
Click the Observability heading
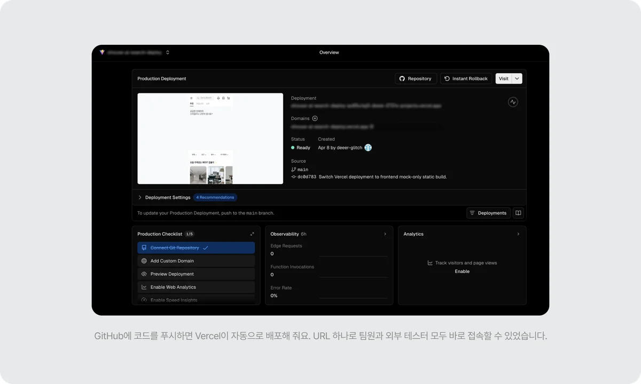284,234
